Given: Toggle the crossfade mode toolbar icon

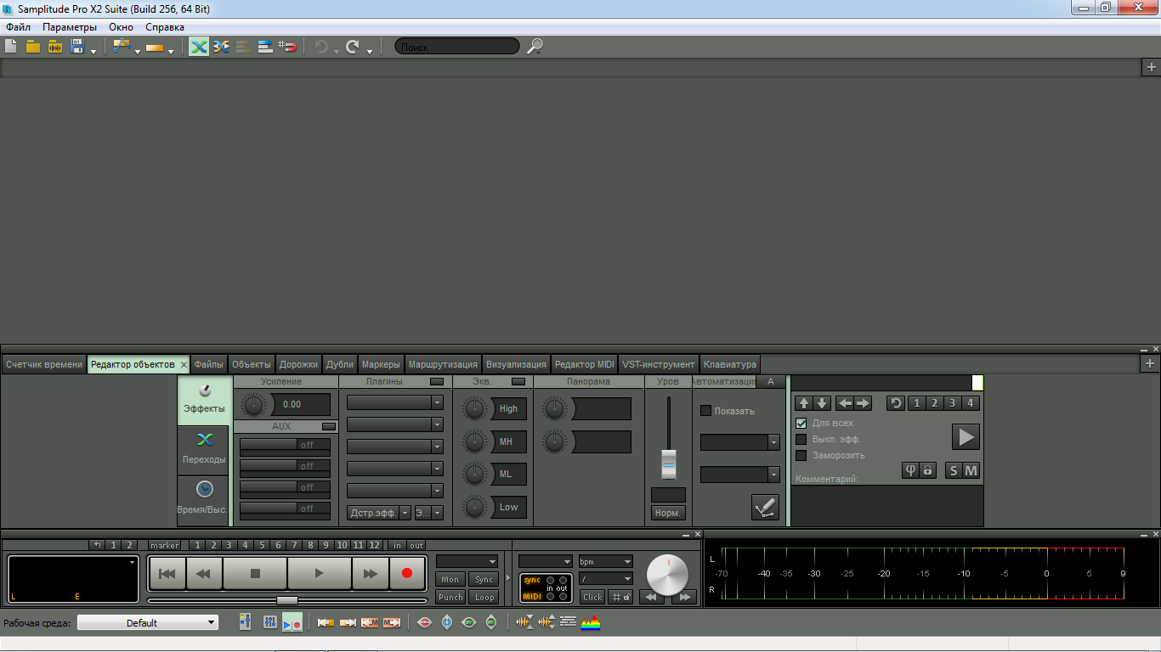Looking at the screenshot, I should tap(199, 47).
